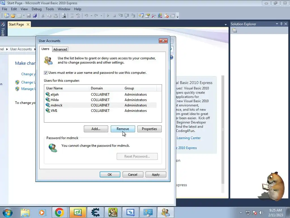Click Copy icon in toolbar

pos(49,16)
